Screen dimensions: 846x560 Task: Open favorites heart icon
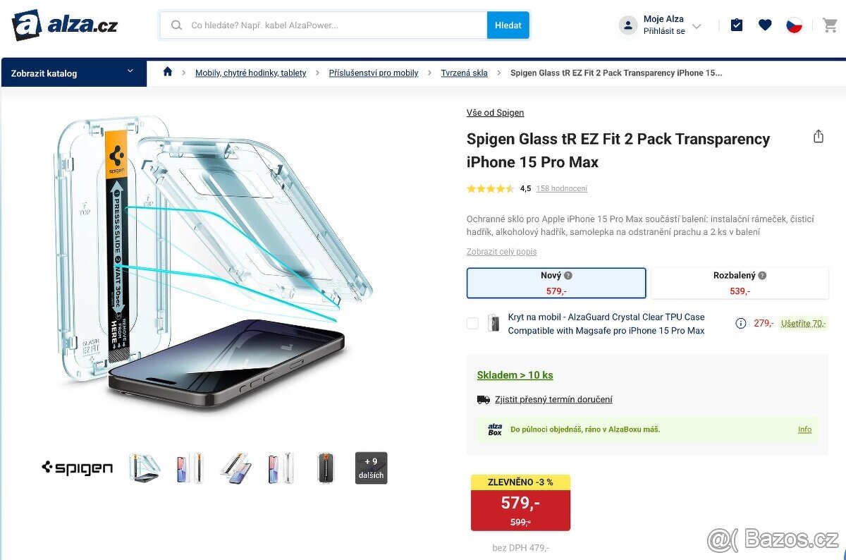(765, 25)
